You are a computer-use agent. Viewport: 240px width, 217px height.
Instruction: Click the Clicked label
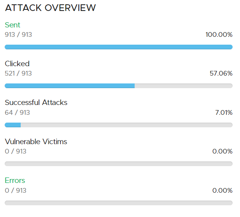pos(17,64)
